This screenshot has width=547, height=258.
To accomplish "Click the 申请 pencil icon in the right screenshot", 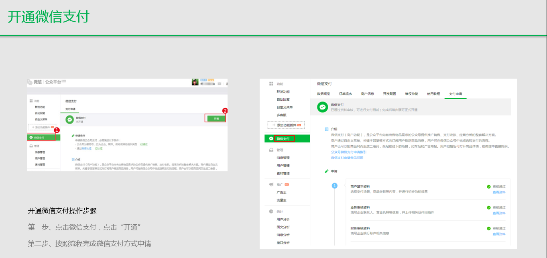I will [x=327, y=171].
